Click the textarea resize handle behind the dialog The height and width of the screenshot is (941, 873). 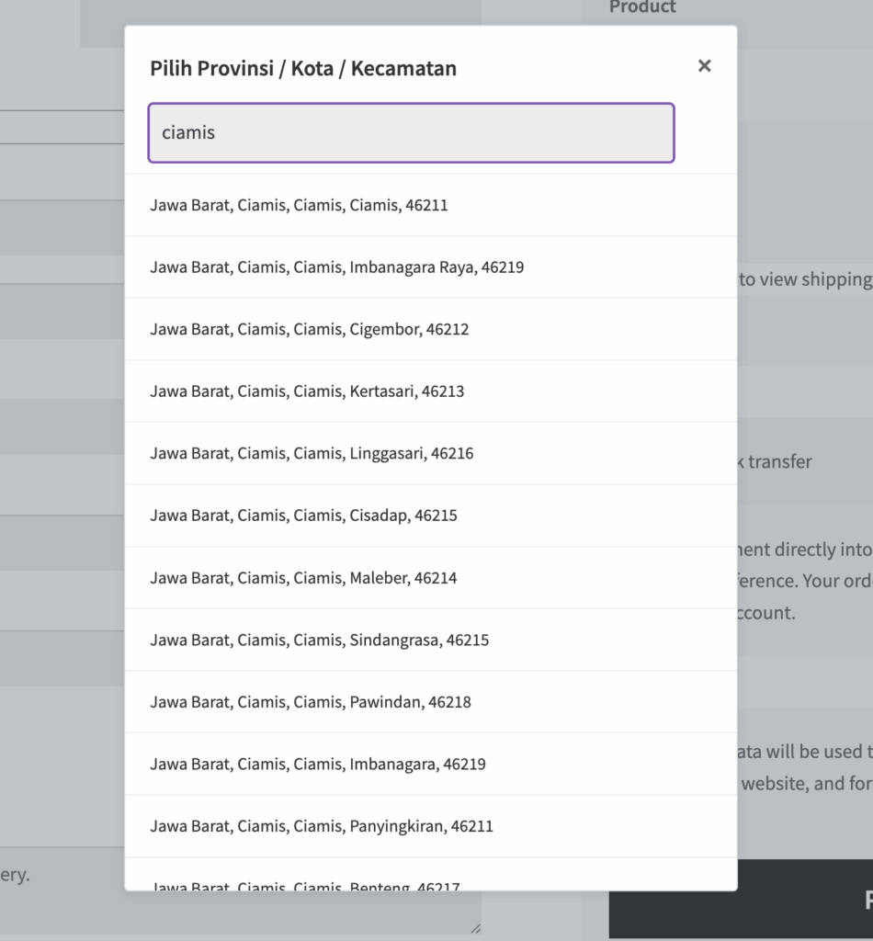pyautogui.click(x=475, y=929)
